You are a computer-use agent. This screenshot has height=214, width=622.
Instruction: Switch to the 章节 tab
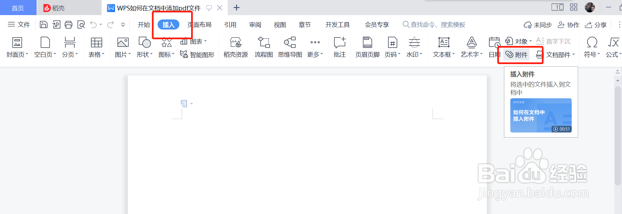pos(305,24)
